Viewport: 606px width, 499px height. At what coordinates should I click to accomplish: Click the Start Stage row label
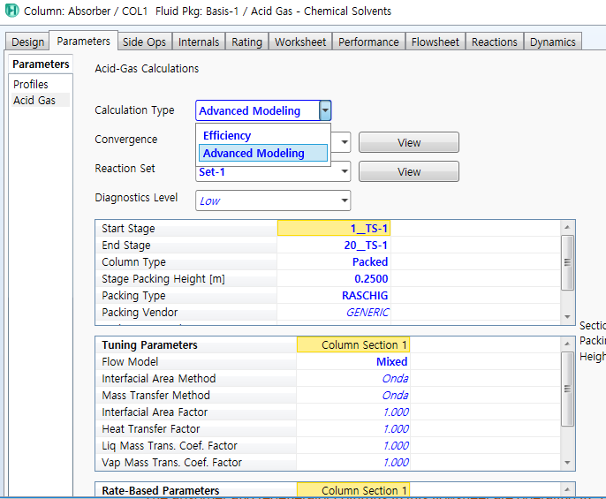pyautogui.click(x=128, y=229)
